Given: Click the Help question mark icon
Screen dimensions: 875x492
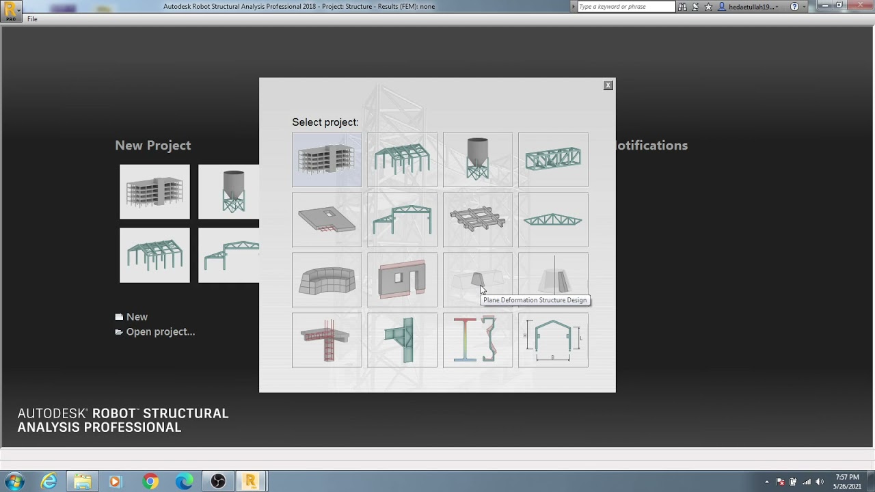Looking at the screenshot, I should 794,7.
